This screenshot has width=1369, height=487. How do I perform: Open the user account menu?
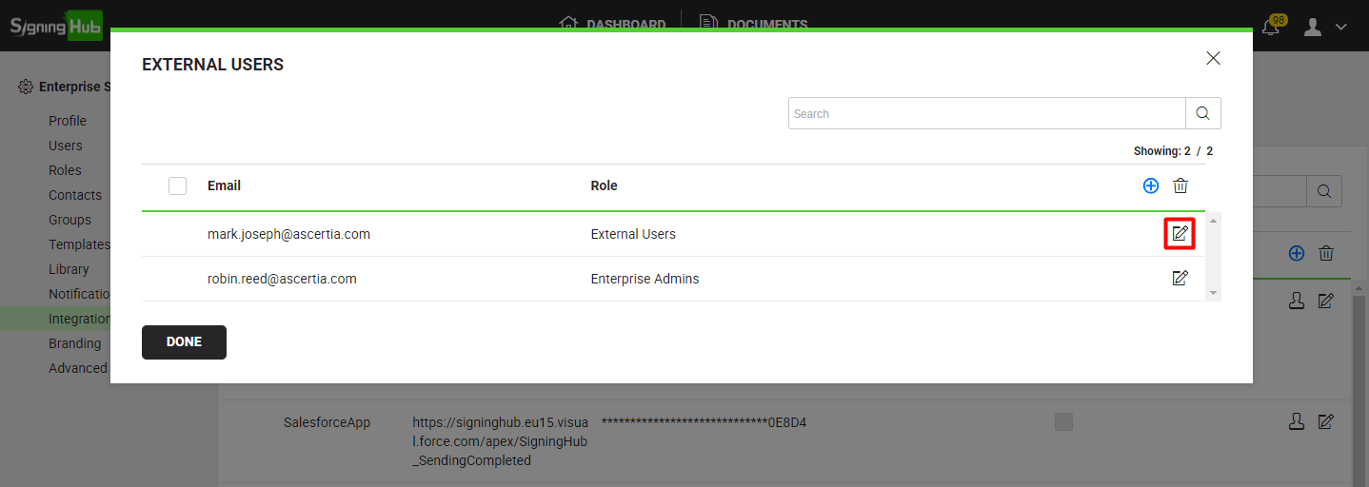pos(1323,27)
